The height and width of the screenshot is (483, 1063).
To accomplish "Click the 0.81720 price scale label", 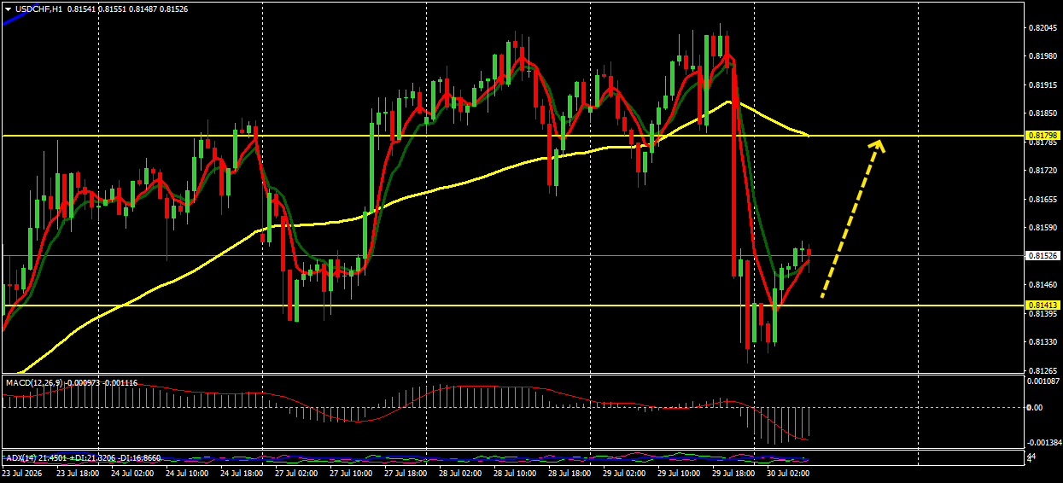I will [x=1043, y=171].
